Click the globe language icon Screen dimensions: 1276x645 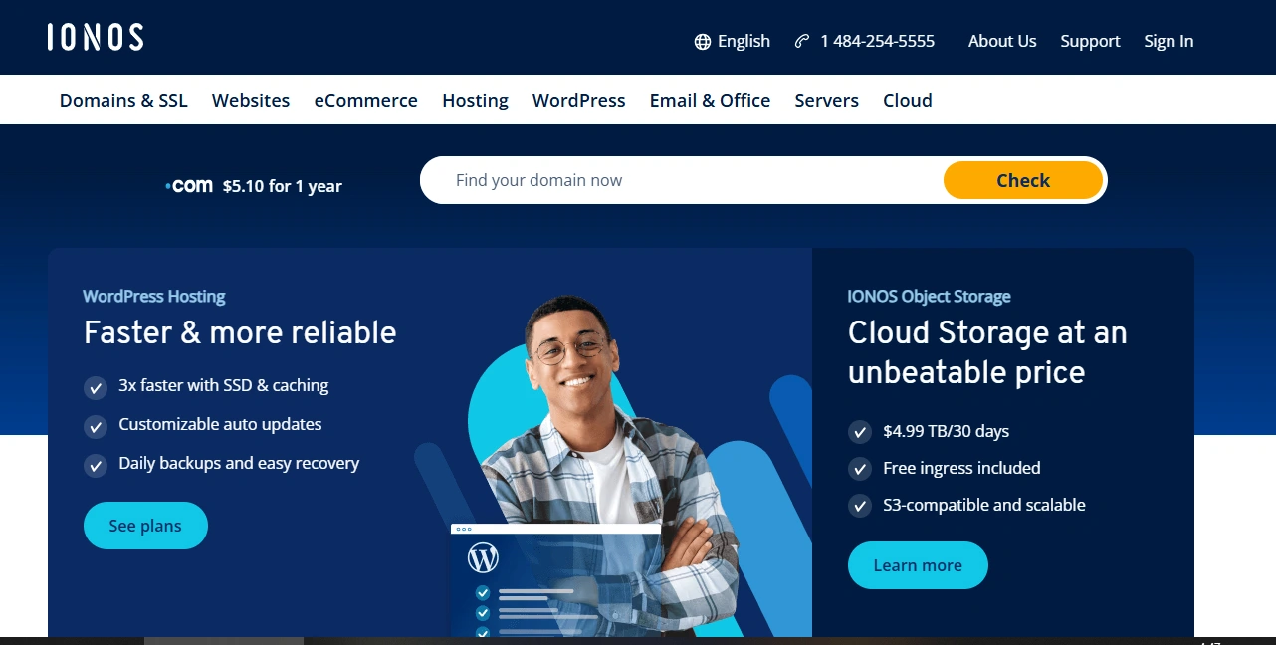tap(703, 42)
